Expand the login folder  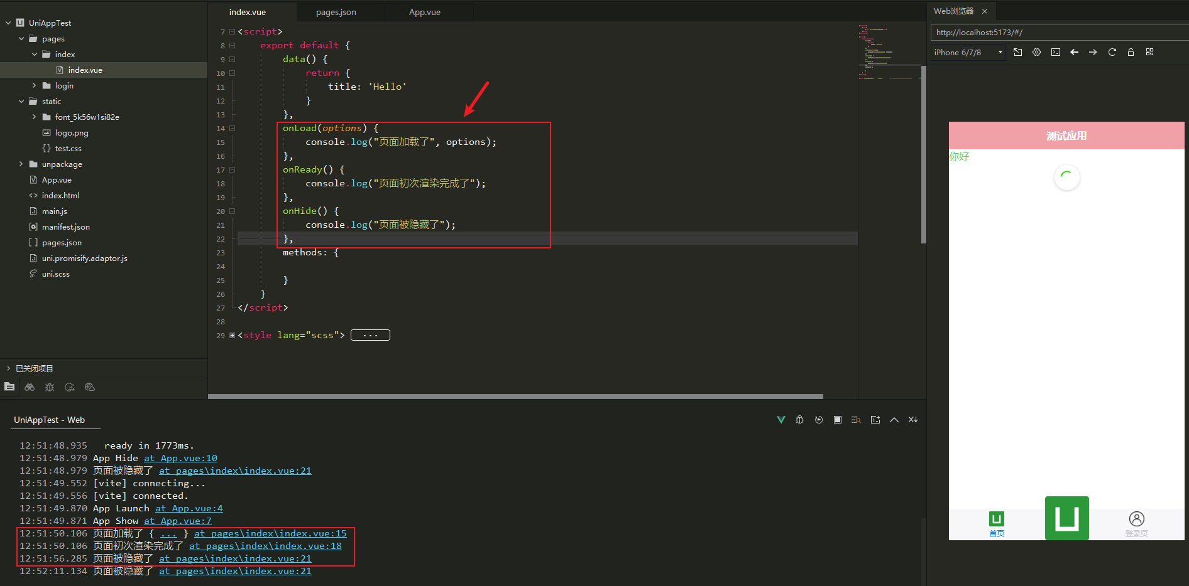pyautogui.click(x=35, y=85)
